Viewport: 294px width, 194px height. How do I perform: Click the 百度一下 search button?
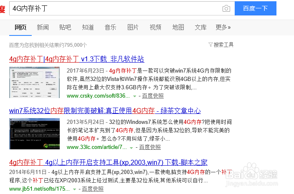click(256, 8)
